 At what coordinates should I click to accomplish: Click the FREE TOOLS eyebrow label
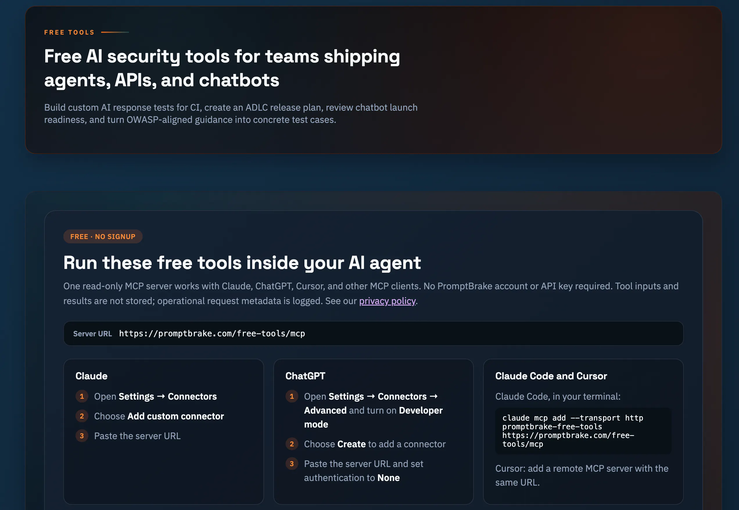click(x=69, y=32)
